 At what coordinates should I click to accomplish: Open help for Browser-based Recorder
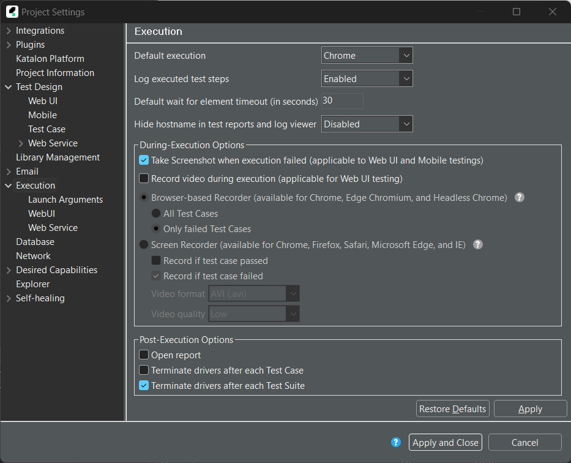[x=520, y=197]
